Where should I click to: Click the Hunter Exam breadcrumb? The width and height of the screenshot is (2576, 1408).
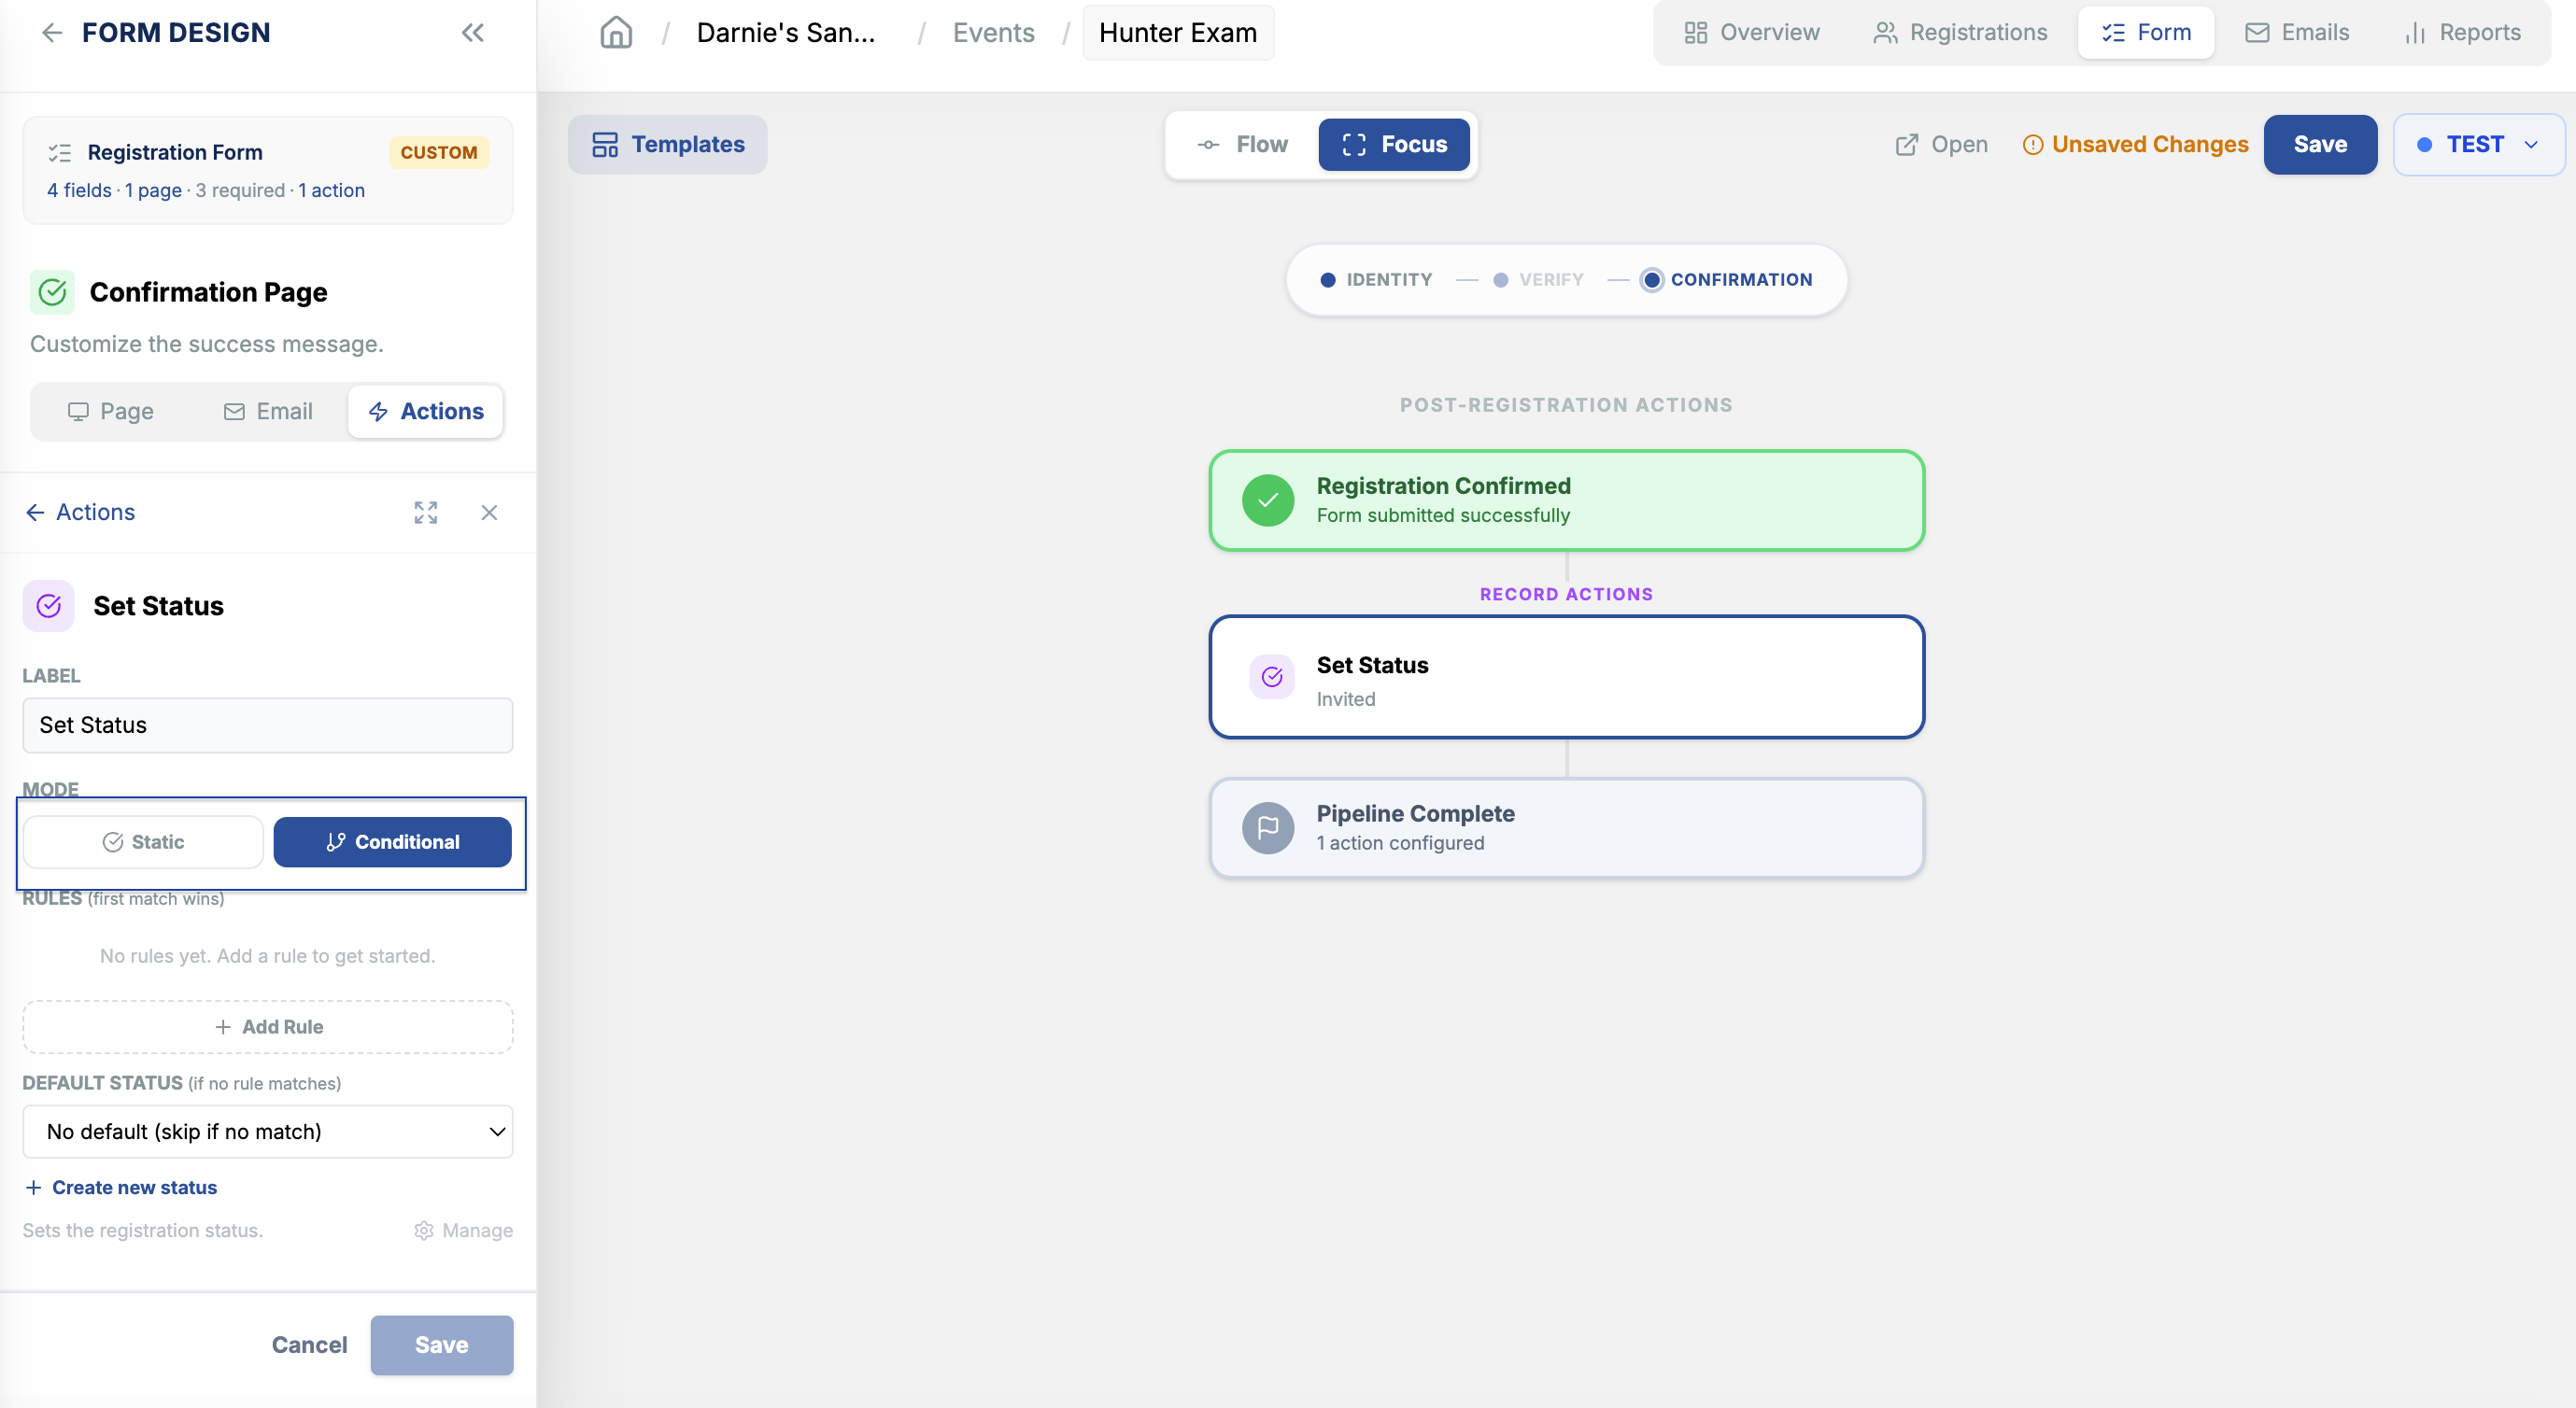click(x=1177, y=33)
